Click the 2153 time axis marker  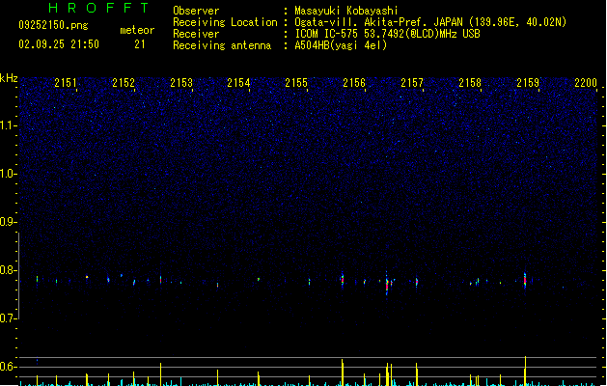181,83
